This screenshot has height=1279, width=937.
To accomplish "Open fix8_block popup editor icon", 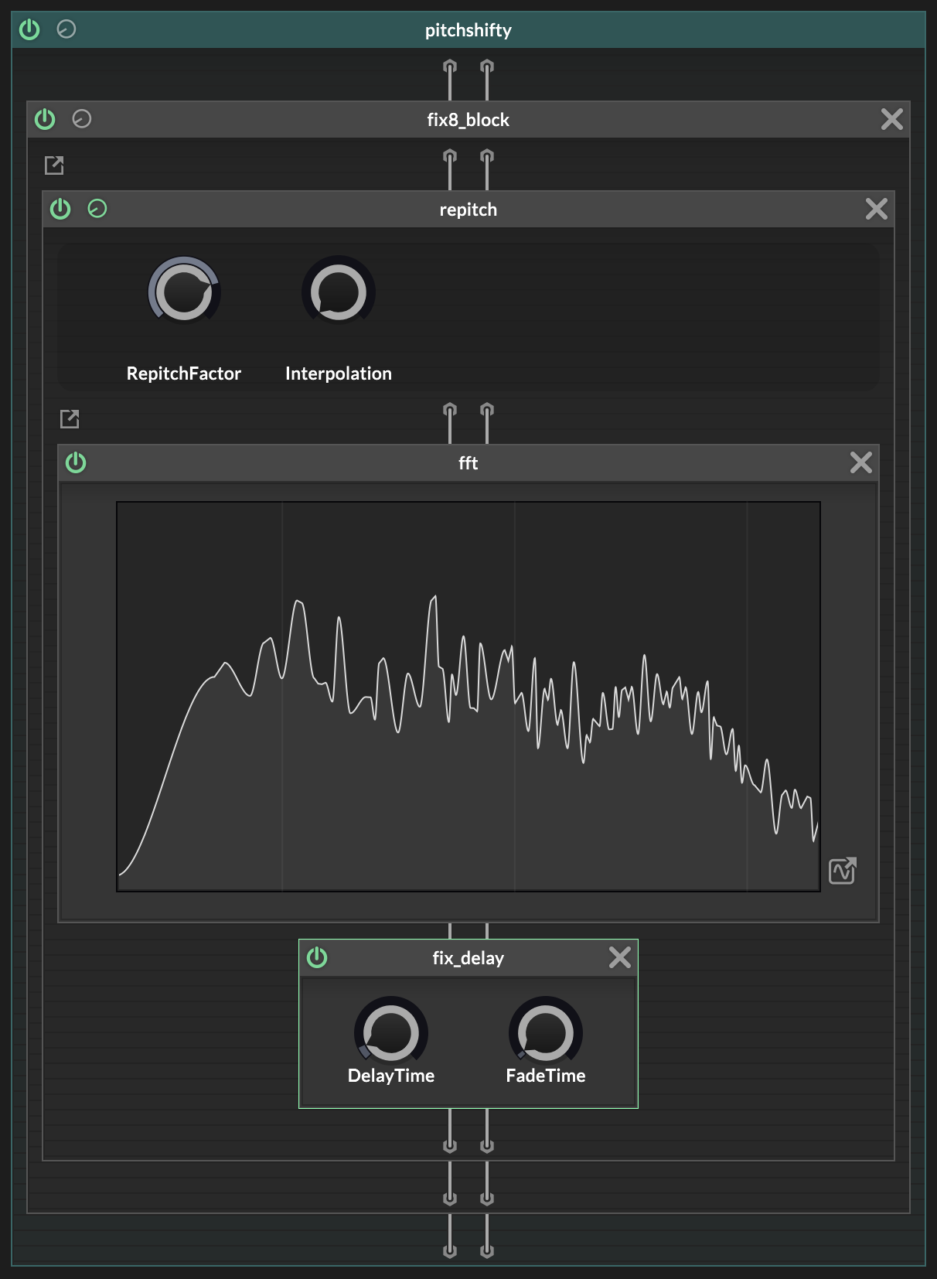I will coord(54,165).
